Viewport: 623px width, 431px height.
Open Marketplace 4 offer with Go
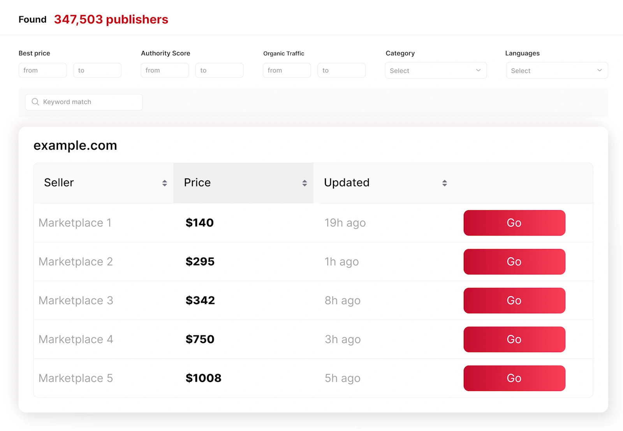514,339
